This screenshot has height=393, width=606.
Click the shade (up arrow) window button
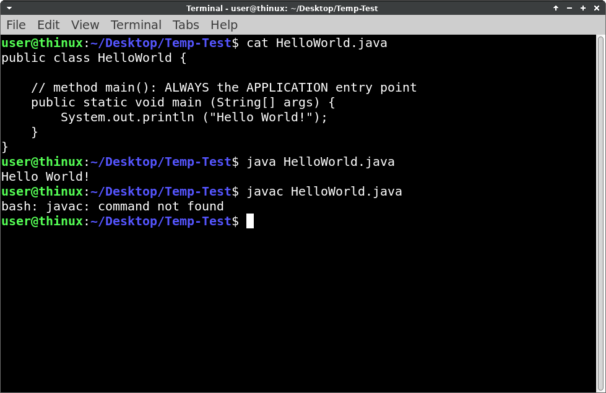[x=556, y=8]
